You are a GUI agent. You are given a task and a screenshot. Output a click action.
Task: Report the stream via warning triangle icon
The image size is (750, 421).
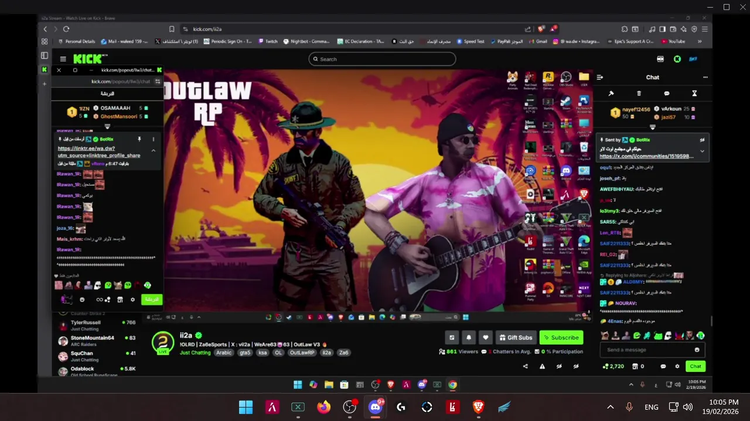point(542,367)
